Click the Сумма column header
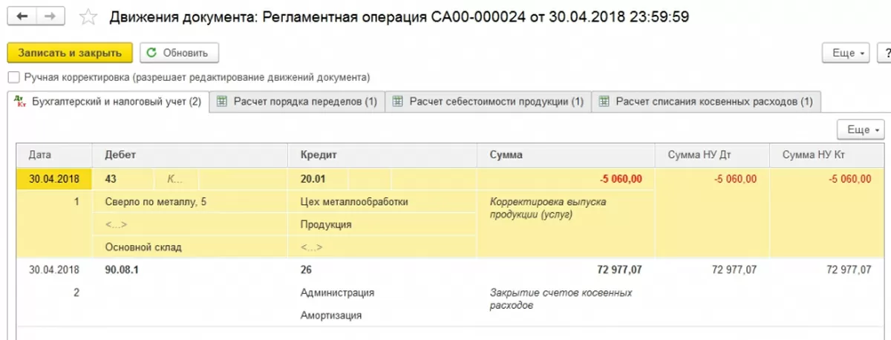Viewport: 891px width, 340px height. tap(506, 155)
